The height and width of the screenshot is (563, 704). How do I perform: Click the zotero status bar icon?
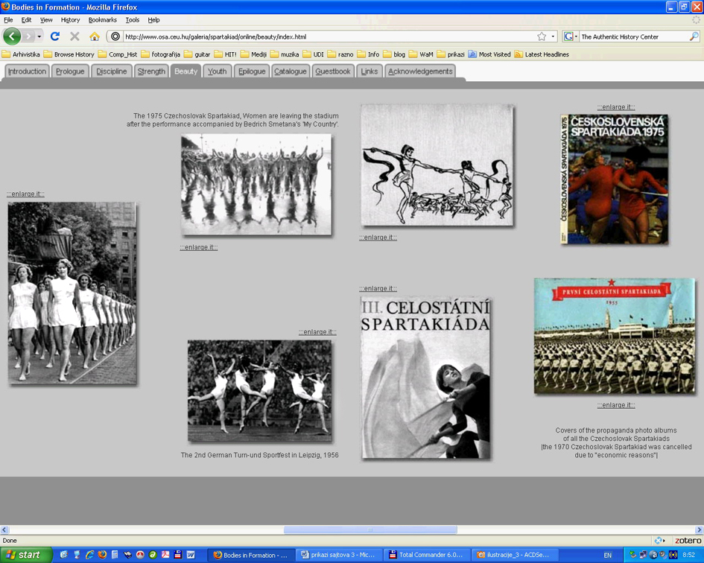point(687,541)
